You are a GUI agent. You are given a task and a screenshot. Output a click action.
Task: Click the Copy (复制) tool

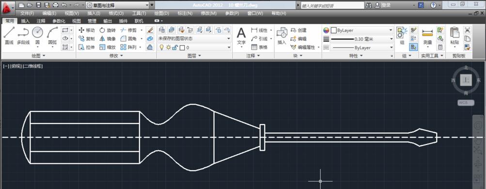click(86, 39)
